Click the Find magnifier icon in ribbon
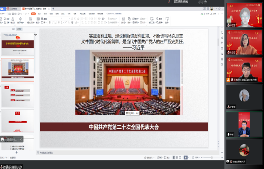 click(158, 19)
